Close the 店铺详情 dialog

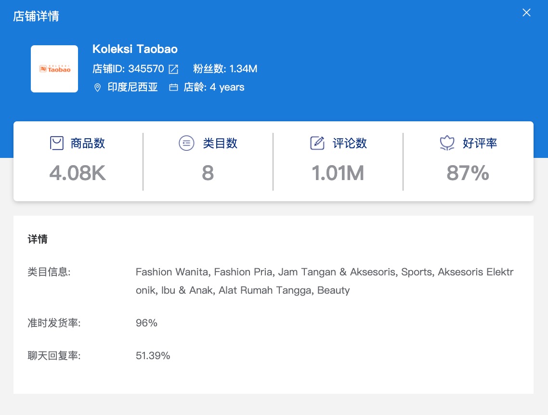tap(526, 13)
